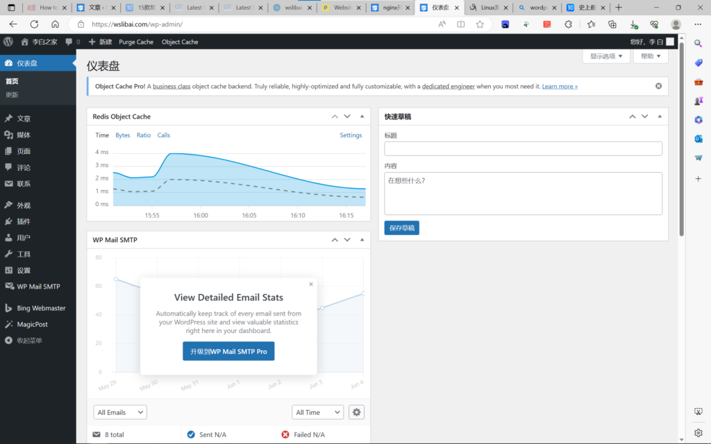711x444 pixels.
Task: Open the All Emails dropdown
Action: 120,412
